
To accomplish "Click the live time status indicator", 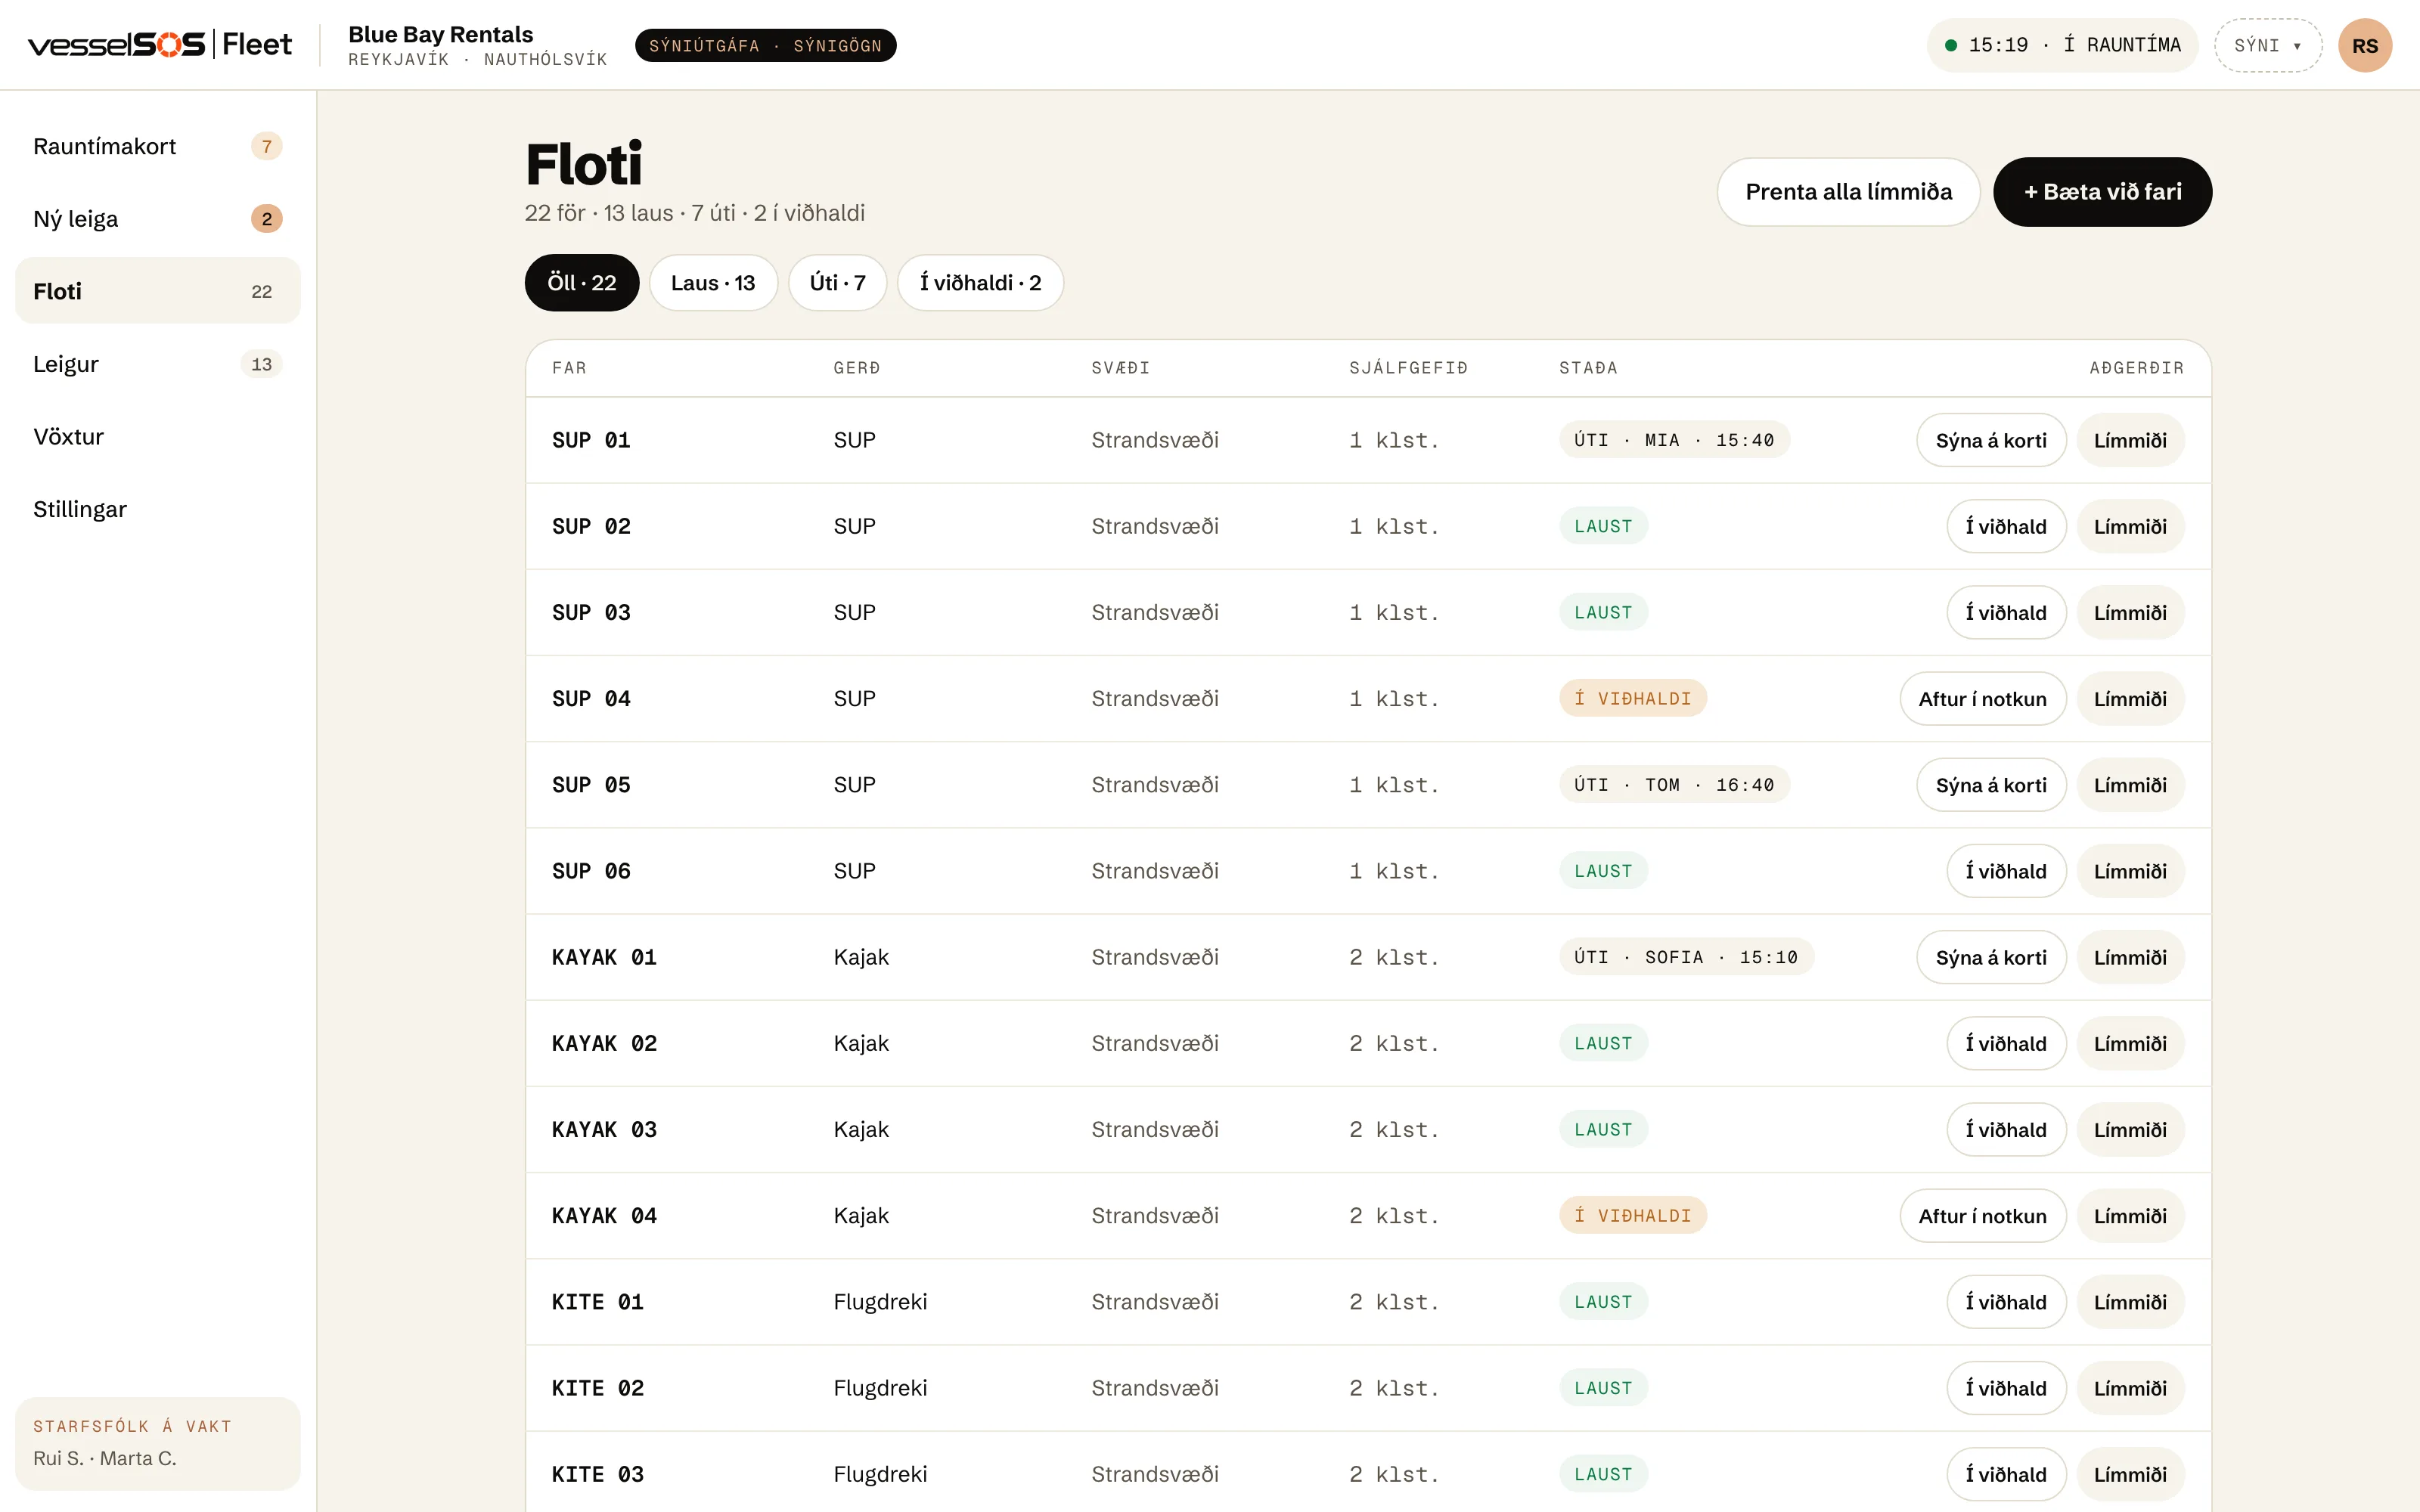I will click(x=2061, y=46).
